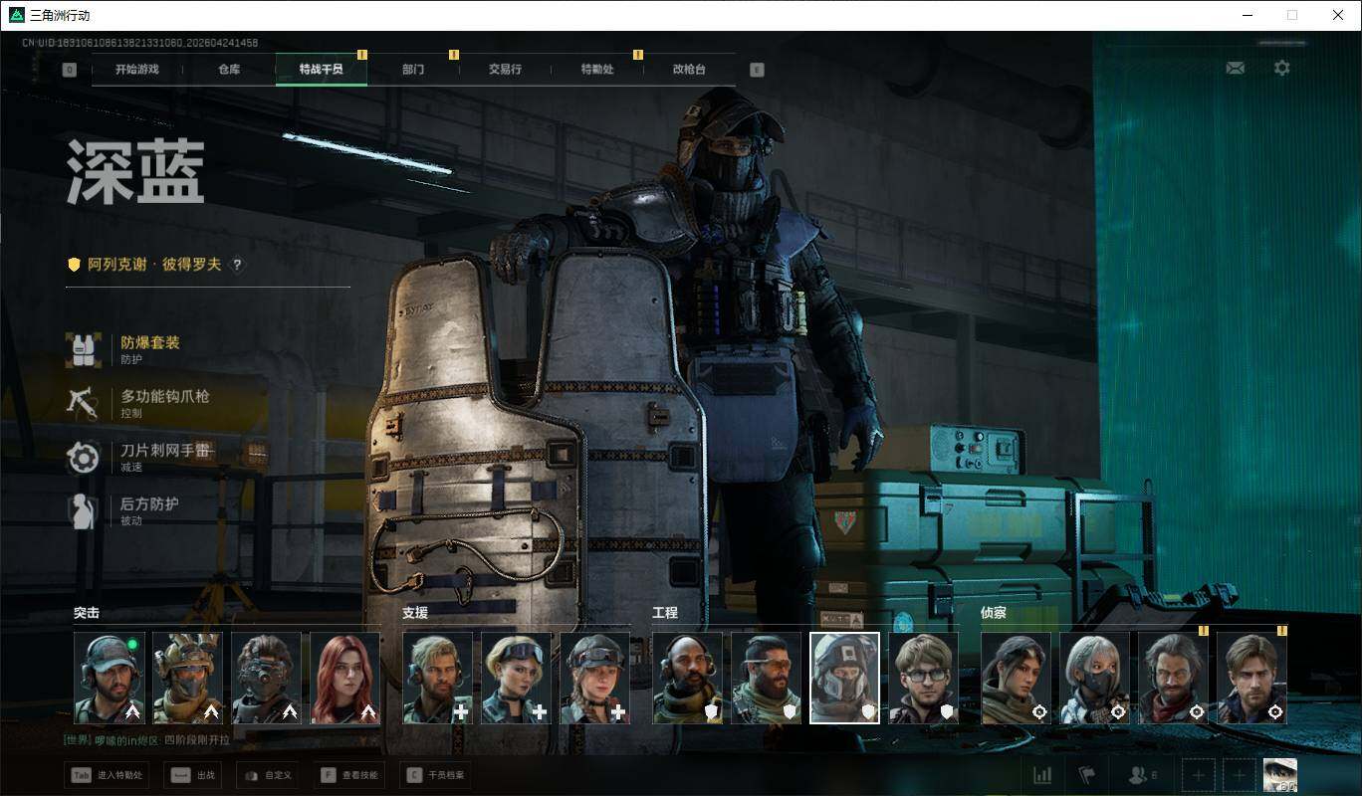Select the 刀片刺网手雷 gadget icon

[x=84, y=457]
